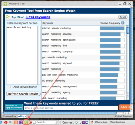The height and width of the screenshot is (125, 135).
Task: Click the keyword results scrollbar thumb
Action: pyautogui.click(x=128, y=30)
